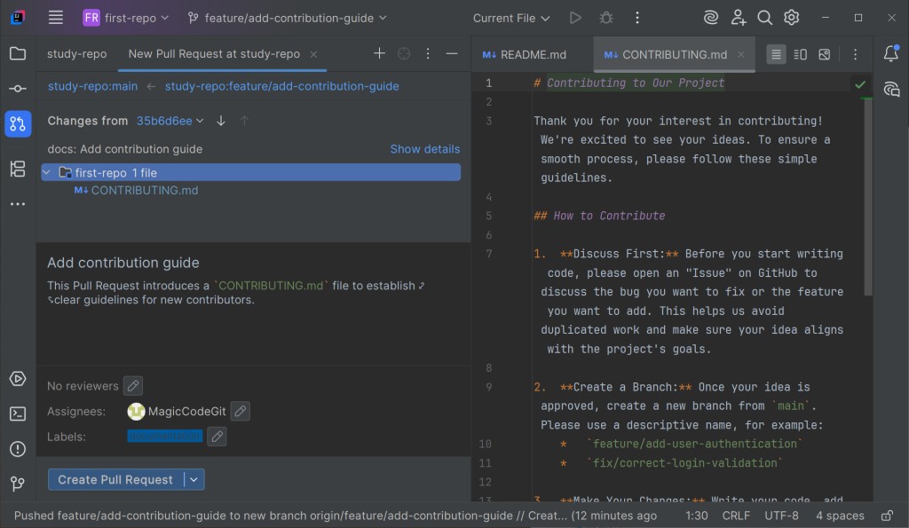Open the Terminal tool window
The width and height of the screenshot is (909, 528).
18,414
